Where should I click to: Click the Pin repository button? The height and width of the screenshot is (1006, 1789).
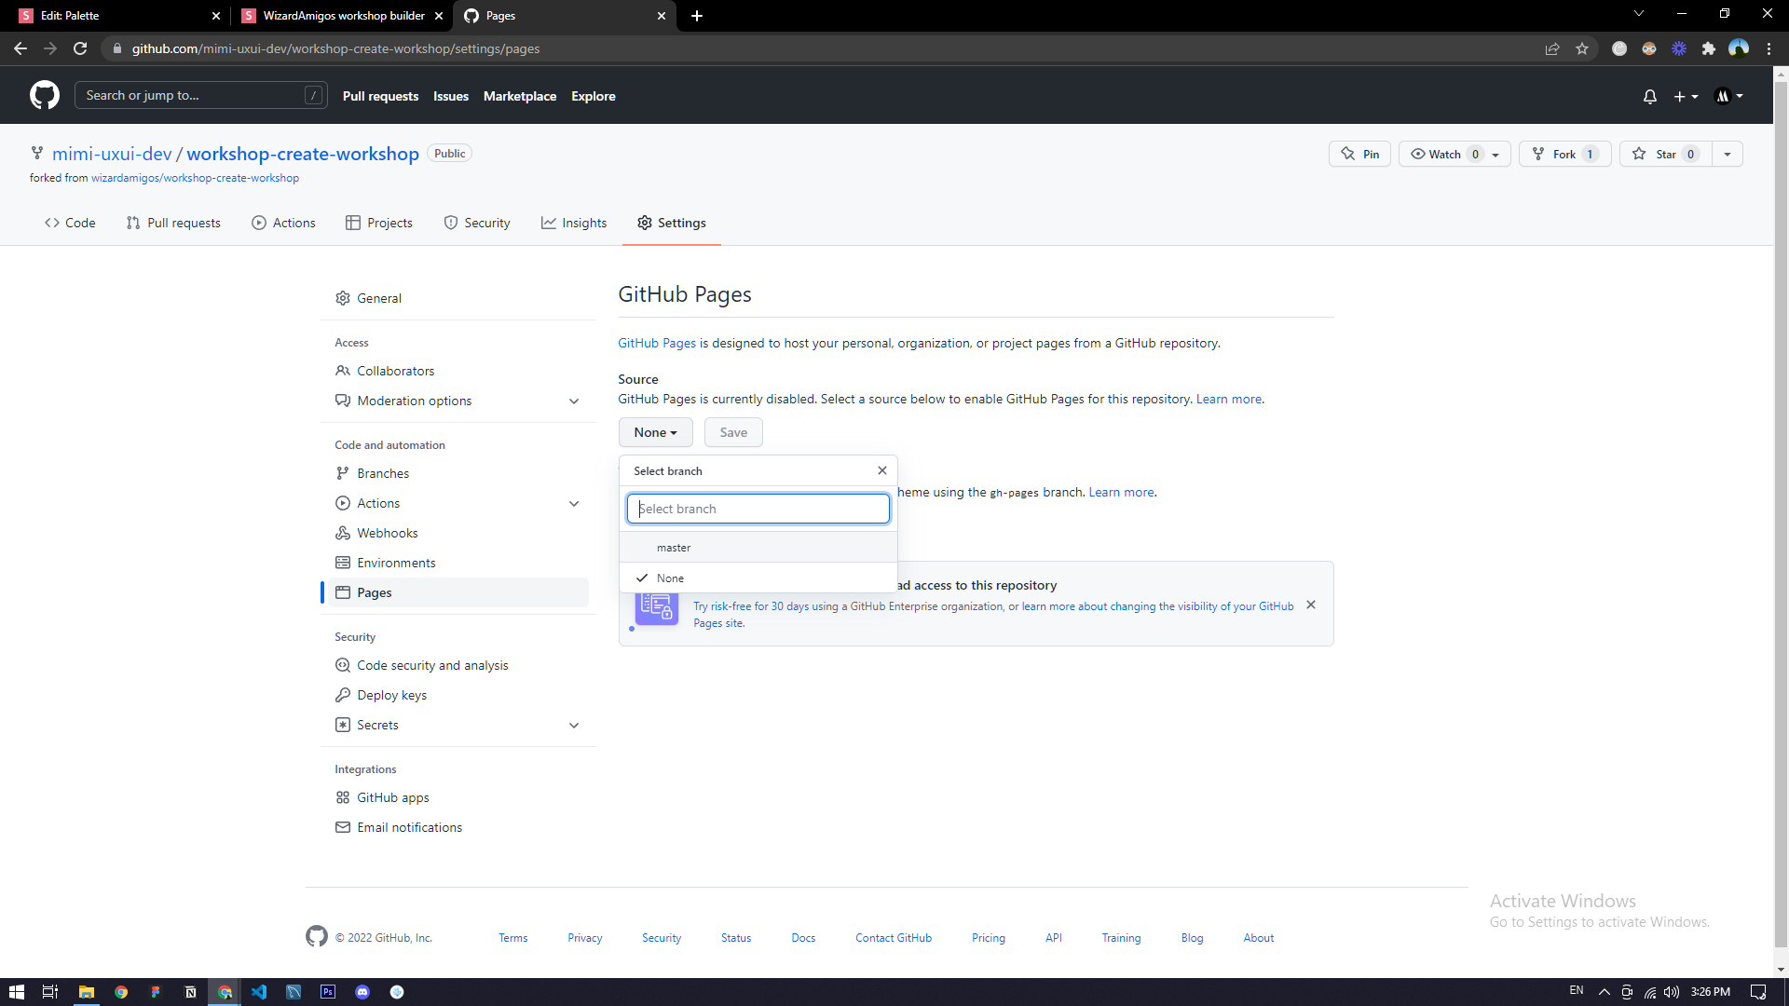[x=1359, y=154]
